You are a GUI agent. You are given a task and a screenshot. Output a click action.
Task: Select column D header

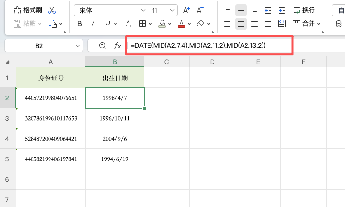(x=213, y=62)
